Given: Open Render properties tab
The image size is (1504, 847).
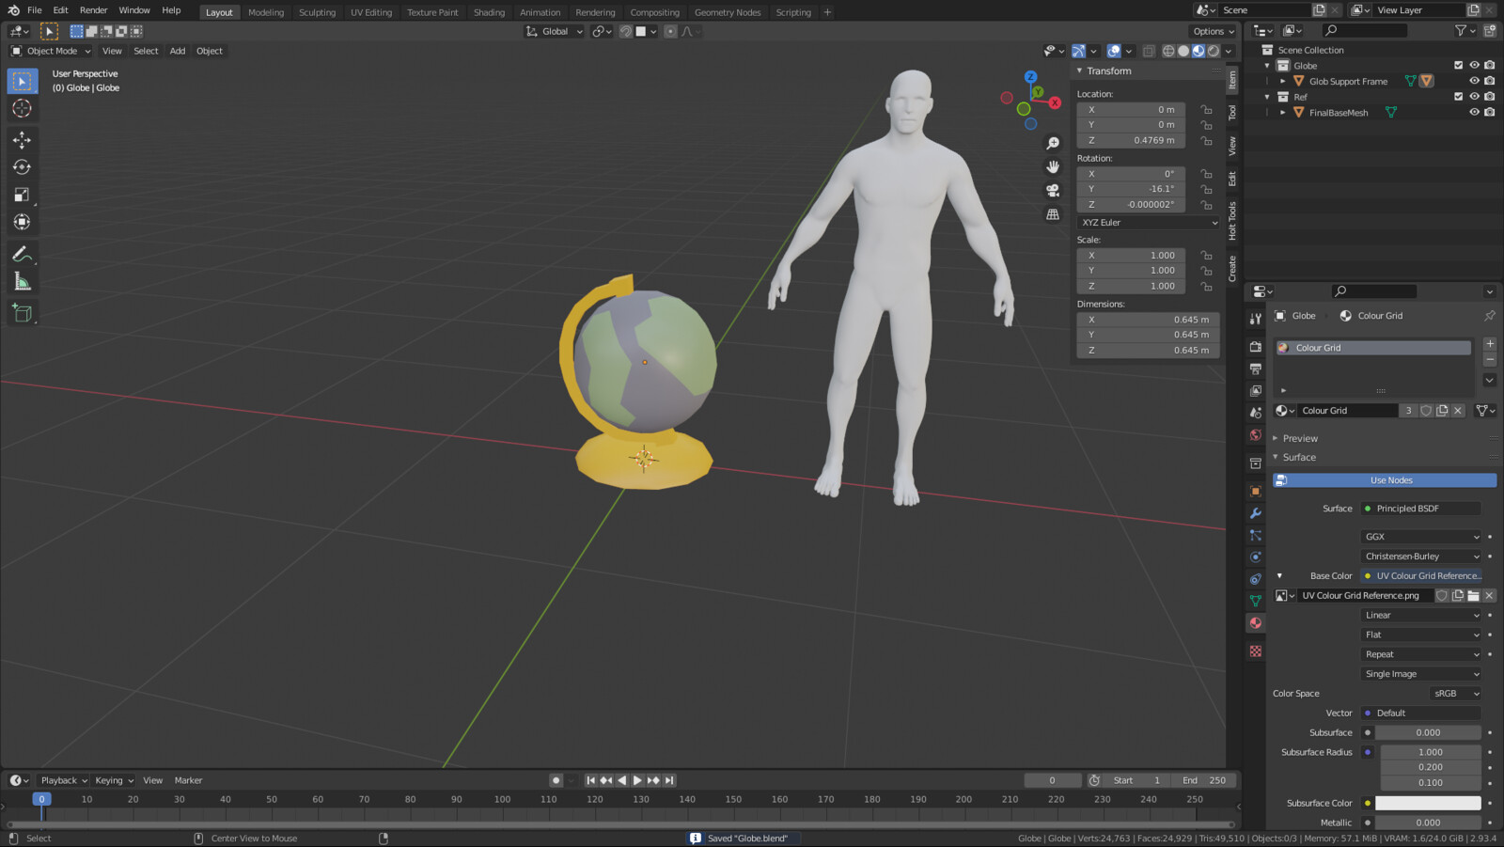Looking at the screenshot, I should 1256,347.
